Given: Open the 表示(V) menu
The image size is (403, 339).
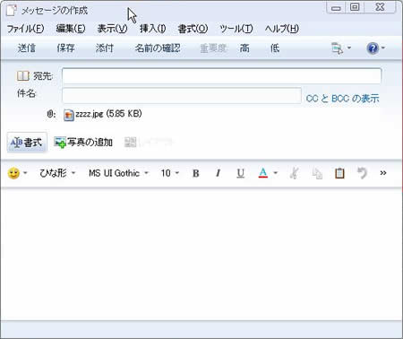Looking at the screenshot, I should pos(112,29).
